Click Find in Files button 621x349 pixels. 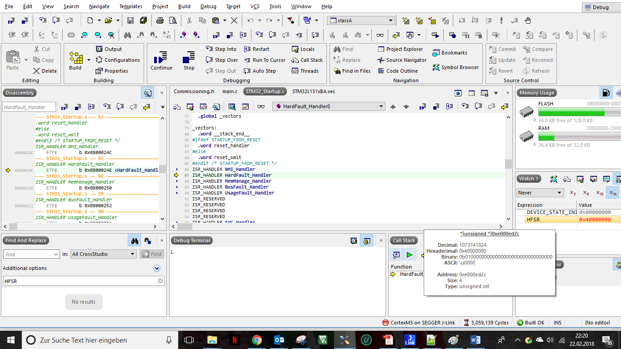click(x=352, y=71)
